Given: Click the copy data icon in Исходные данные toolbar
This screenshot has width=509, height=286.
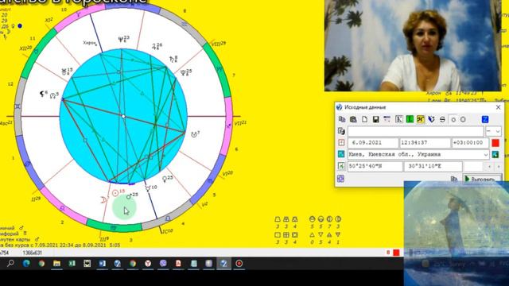Looking at the screenshot, I should point(342,119).
